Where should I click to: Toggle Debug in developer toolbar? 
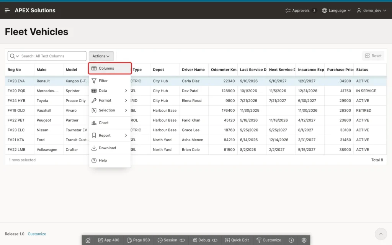coord(205,240)
